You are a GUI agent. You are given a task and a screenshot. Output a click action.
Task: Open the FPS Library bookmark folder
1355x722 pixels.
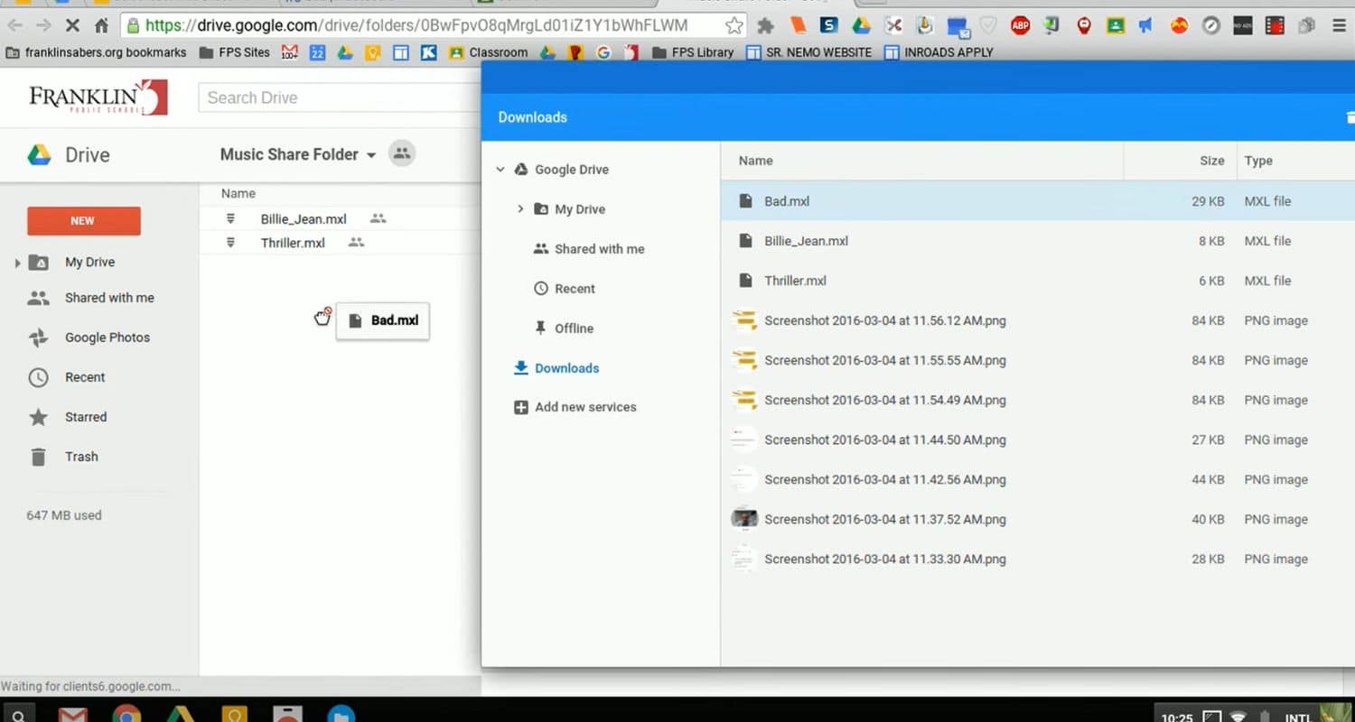[692, 52]
